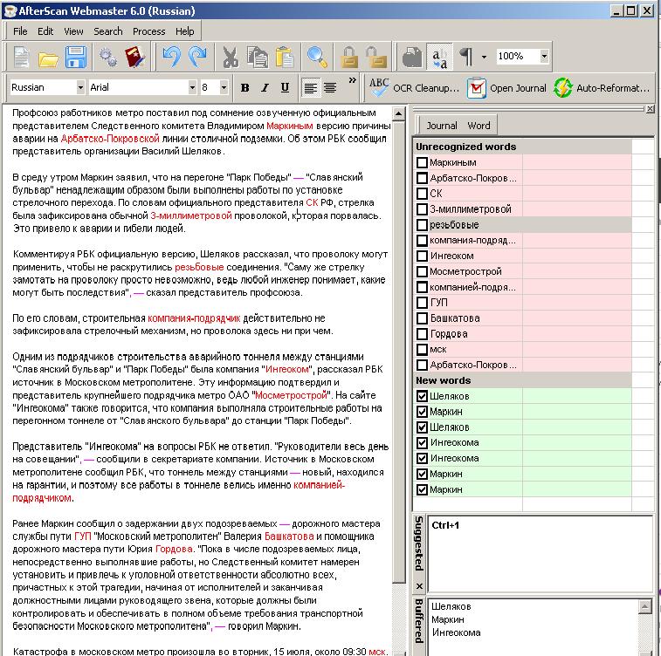This screenshot has height=656, width=661.
Task: Apply italic formatting
Action: [265, 87]
